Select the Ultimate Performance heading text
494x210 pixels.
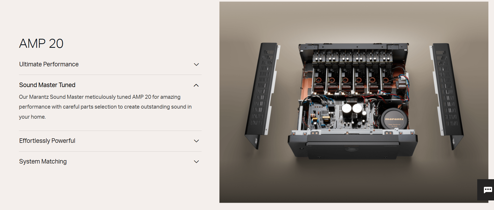pos(49,64)
